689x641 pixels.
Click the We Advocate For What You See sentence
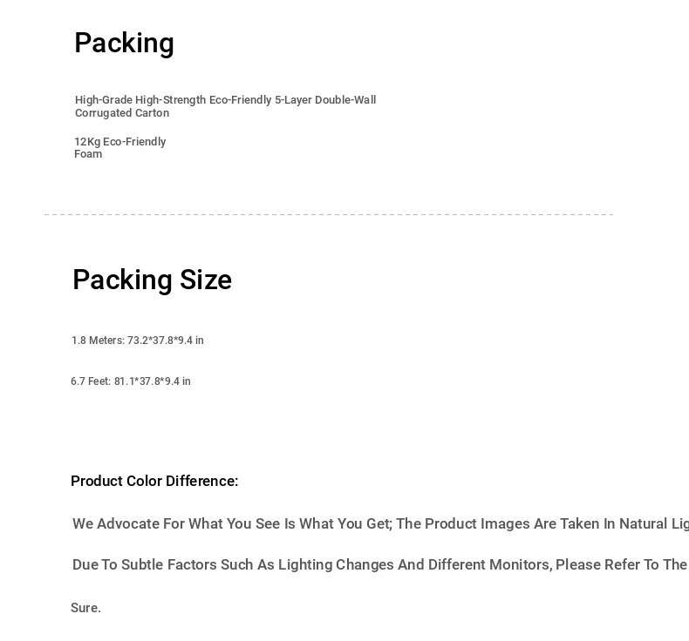pyautogui.click(x=380, y=523)
